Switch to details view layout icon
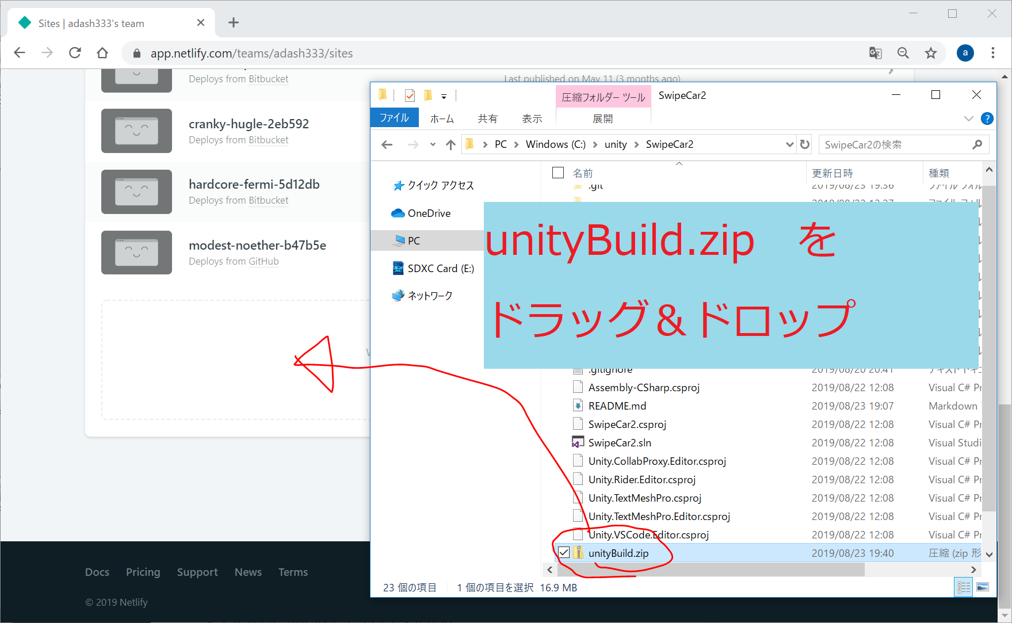The image size is (1012, 623). 964,587
